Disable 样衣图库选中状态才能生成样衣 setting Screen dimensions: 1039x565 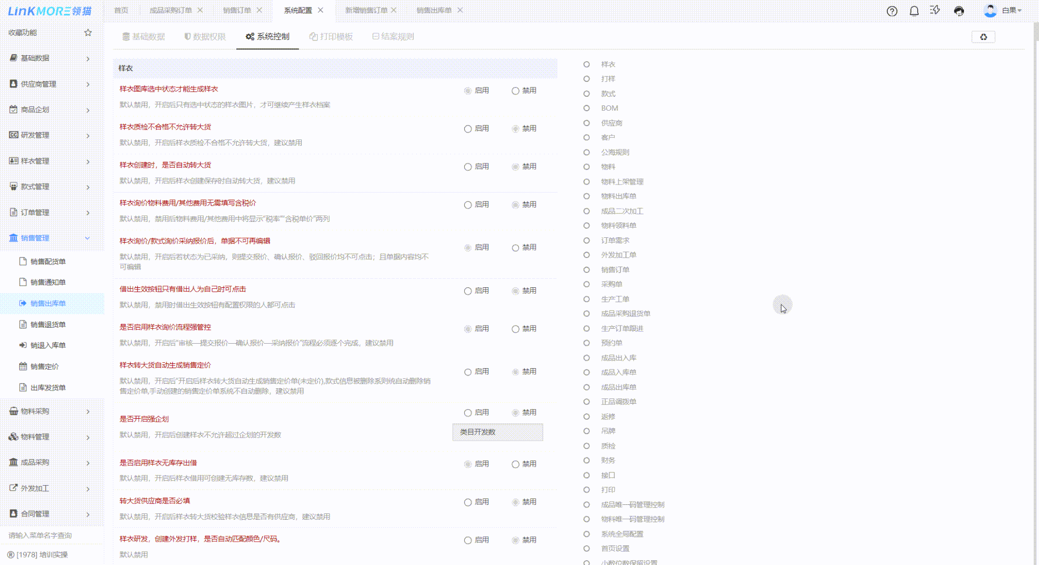coord(515,91)
